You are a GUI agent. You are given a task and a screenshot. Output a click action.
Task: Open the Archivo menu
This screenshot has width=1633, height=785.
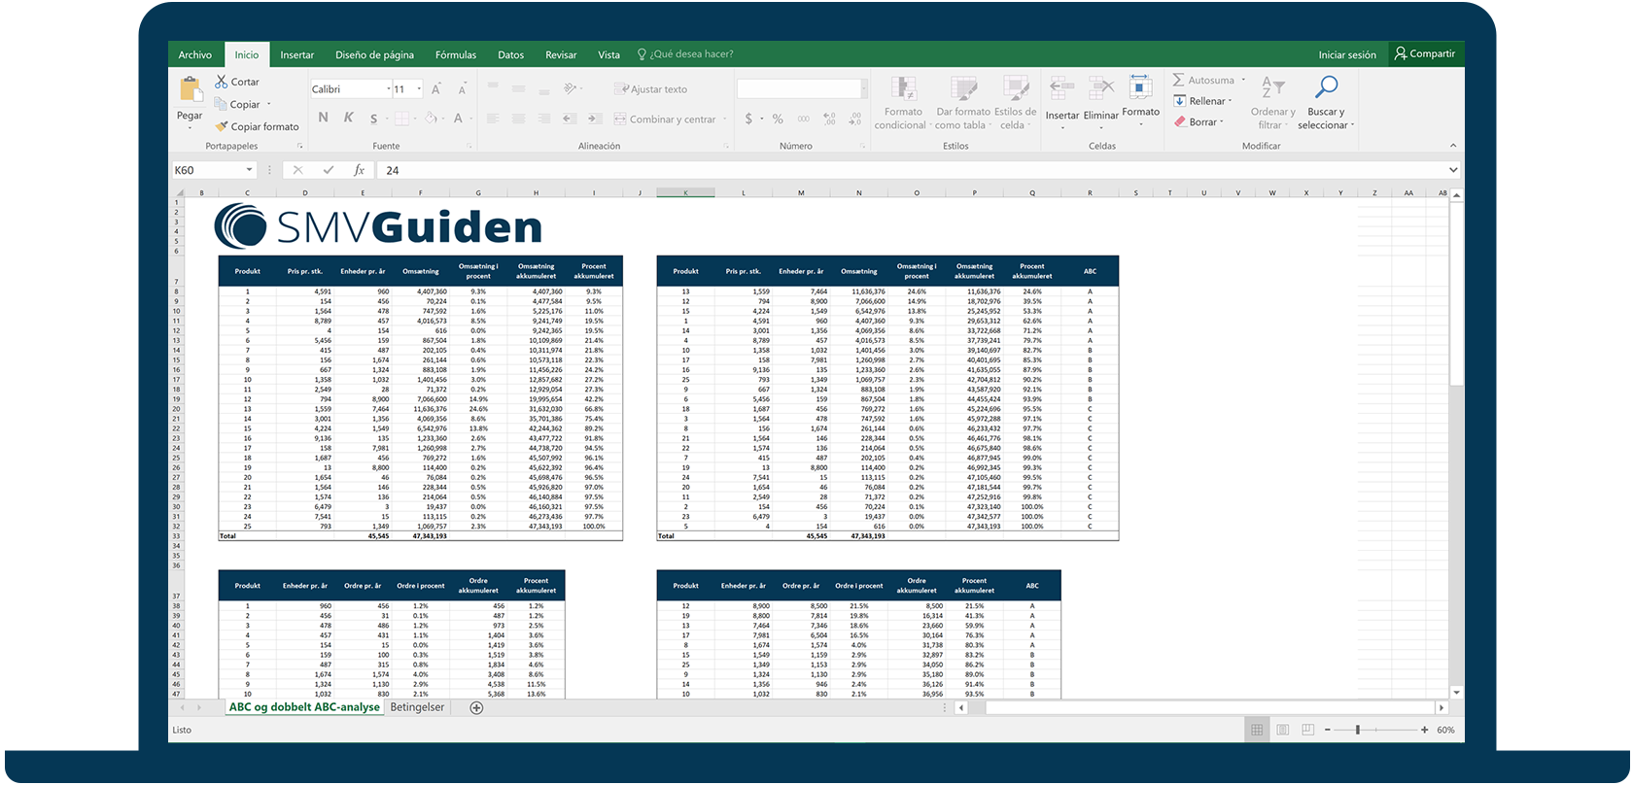(194, 54)
